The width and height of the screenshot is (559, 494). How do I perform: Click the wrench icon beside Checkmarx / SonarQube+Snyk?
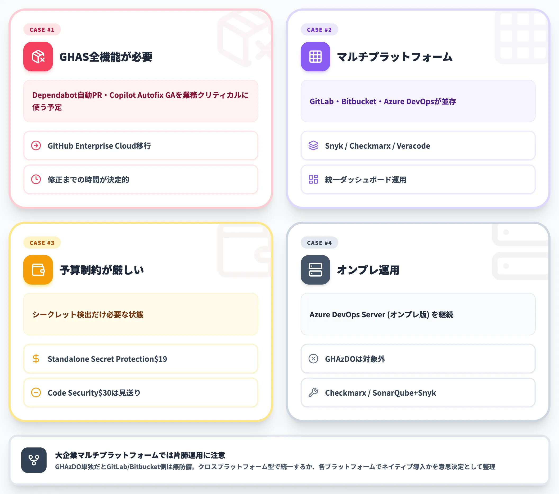313,393
